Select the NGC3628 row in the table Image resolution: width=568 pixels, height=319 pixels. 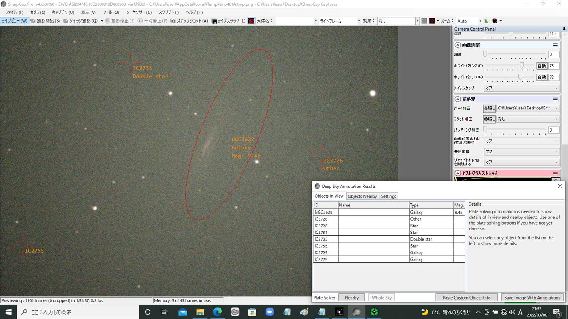pyautogui.click(x=389, y=212)
